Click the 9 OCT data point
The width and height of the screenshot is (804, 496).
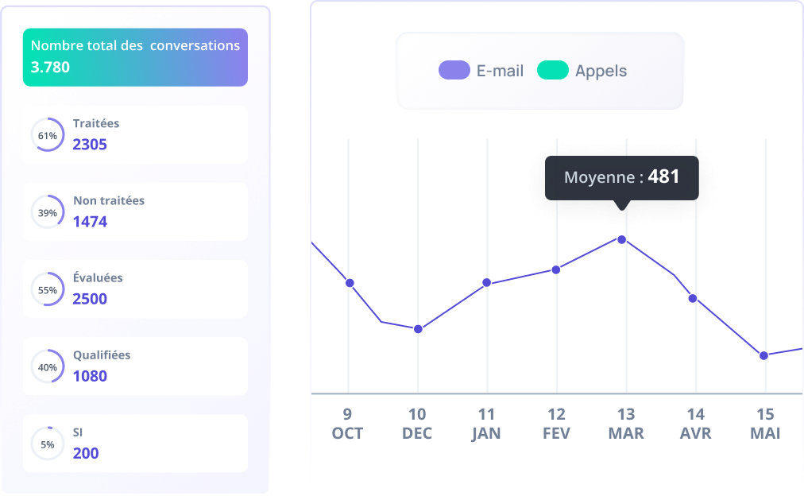coord(349,283)
